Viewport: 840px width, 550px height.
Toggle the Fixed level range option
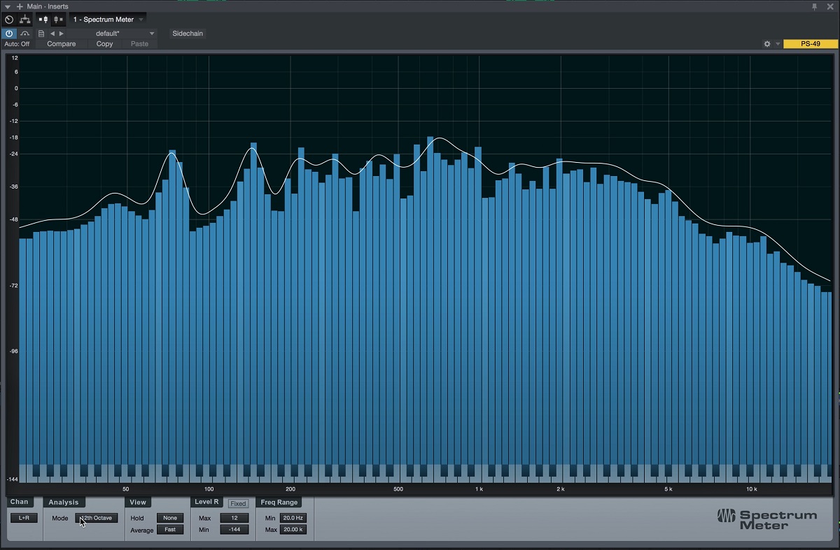238,504
